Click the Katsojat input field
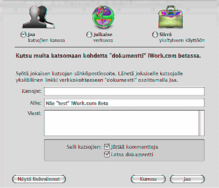This screenshot has width=219, height=188. [124, 91]
